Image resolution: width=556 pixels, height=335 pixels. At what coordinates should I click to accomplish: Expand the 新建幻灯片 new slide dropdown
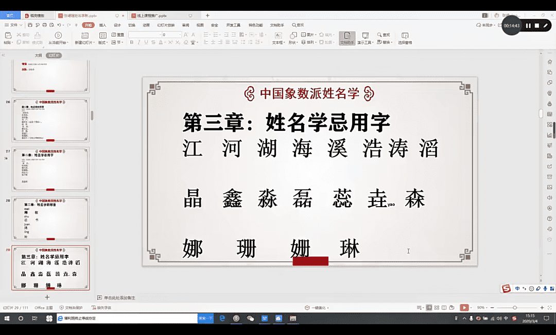coord(84,43)
